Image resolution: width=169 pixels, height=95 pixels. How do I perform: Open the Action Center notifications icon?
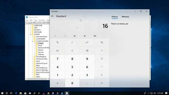click(166, 93)
